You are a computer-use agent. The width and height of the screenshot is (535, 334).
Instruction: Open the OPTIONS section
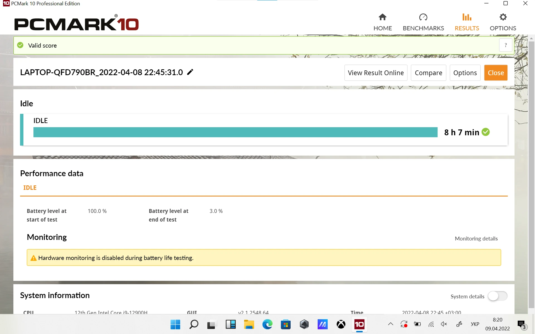[503, 23]
